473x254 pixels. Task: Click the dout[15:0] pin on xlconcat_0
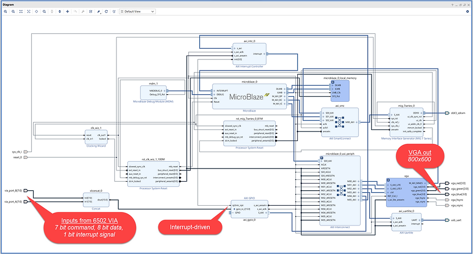coord(102,200)
